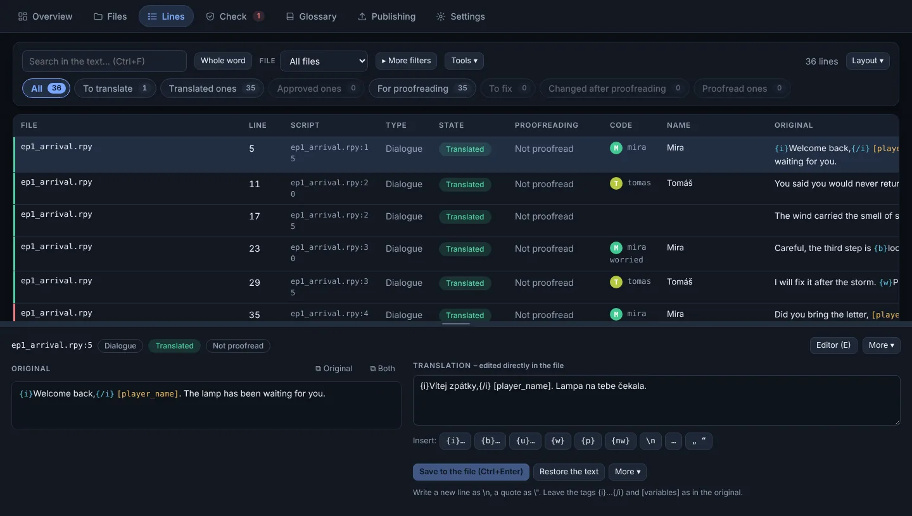The height and width of the screenshot is (516, 912).
Task: Click the Lines tab
Action: 166,16
